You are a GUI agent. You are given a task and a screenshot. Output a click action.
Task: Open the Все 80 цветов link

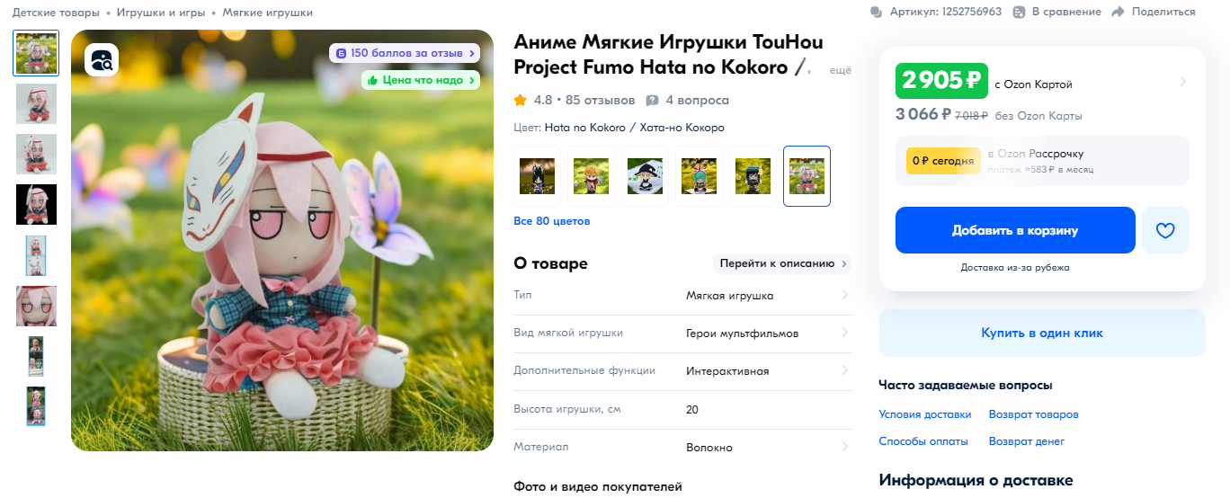tap(552, 220)
